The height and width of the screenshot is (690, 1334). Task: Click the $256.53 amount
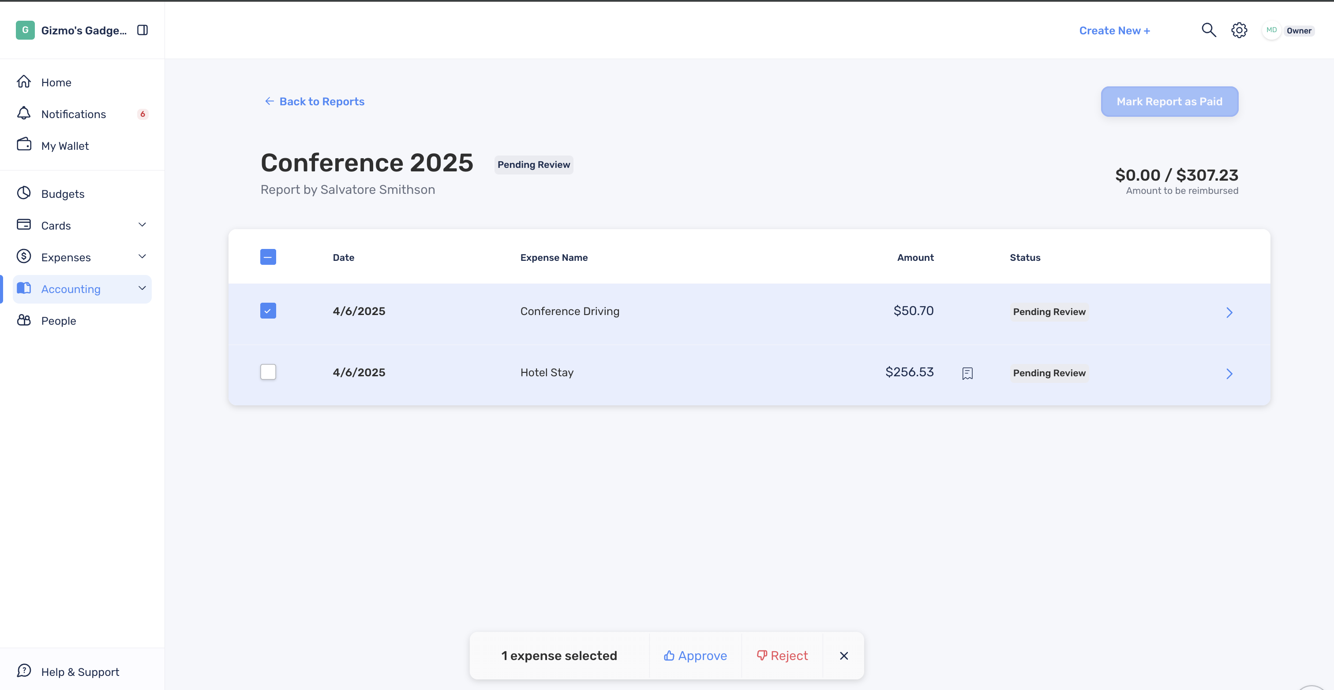click(909, 372)
